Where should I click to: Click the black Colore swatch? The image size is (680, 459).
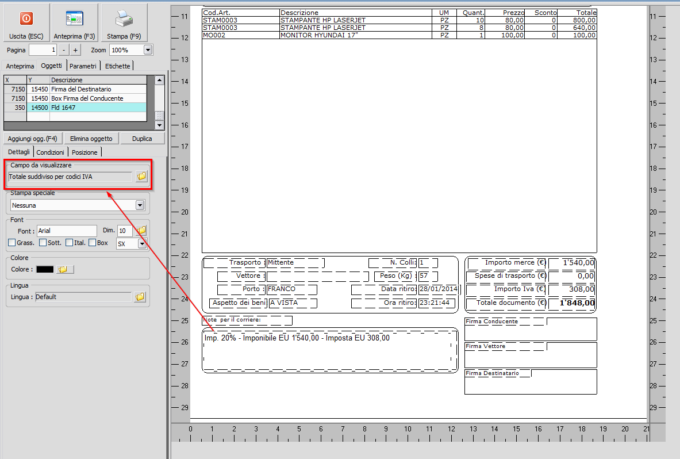click(x=45, y=269)
